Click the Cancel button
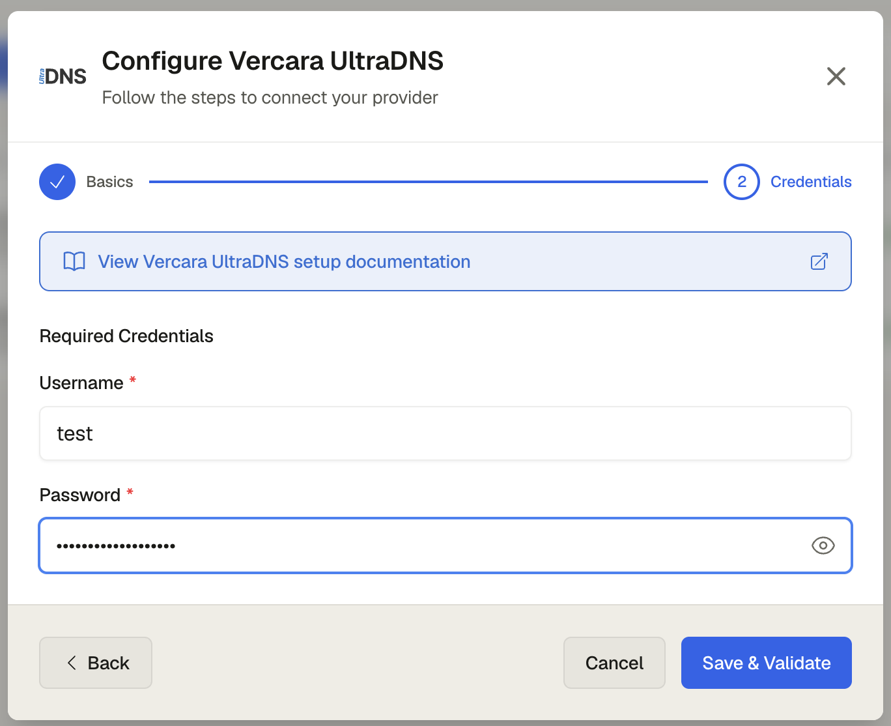 pyautogui.click(x=614, y=663)
